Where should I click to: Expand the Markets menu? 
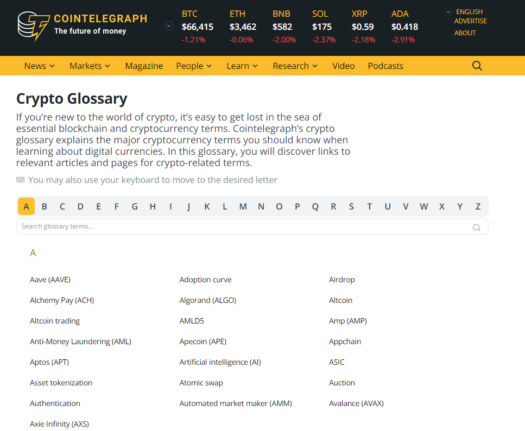click(90, 66)
